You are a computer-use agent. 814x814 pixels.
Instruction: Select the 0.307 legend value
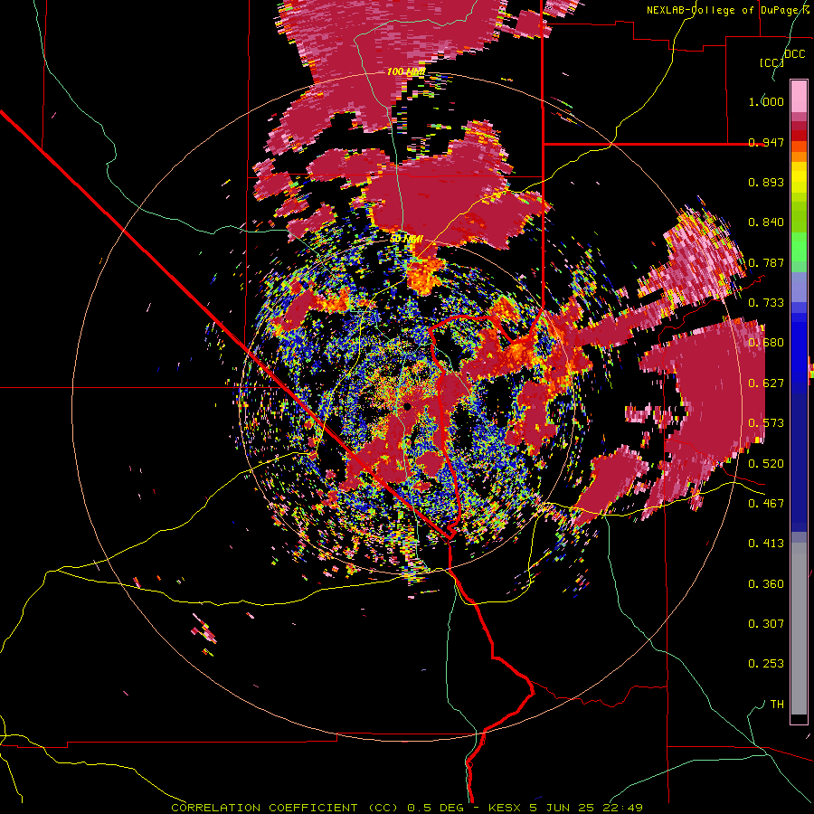(x=766, y=624)
